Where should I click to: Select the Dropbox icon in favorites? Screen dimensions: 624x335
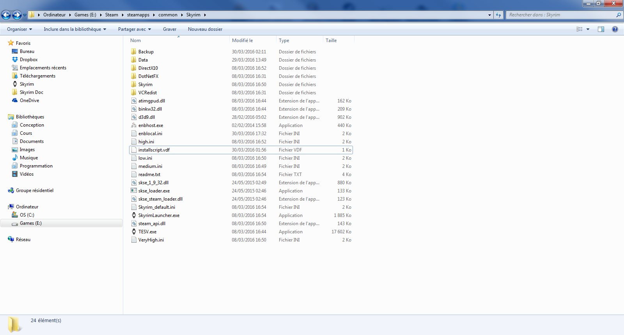pyautogui.click(x=15, y=60)
